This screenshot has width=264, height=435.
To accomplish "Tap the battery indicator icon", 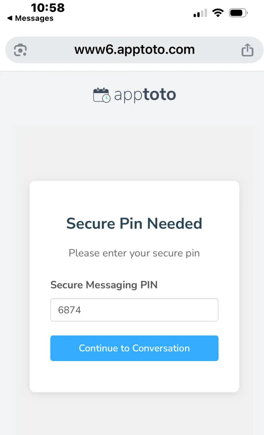I will (x=238, y=12).
